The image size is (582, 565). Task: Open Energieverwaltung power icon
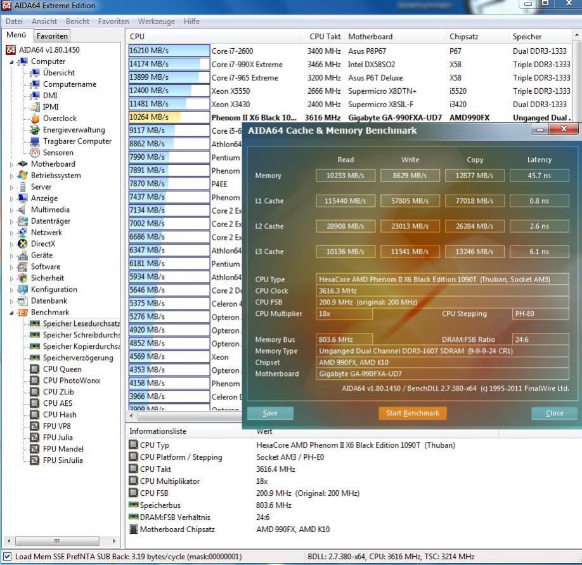[x=36, y=130]
